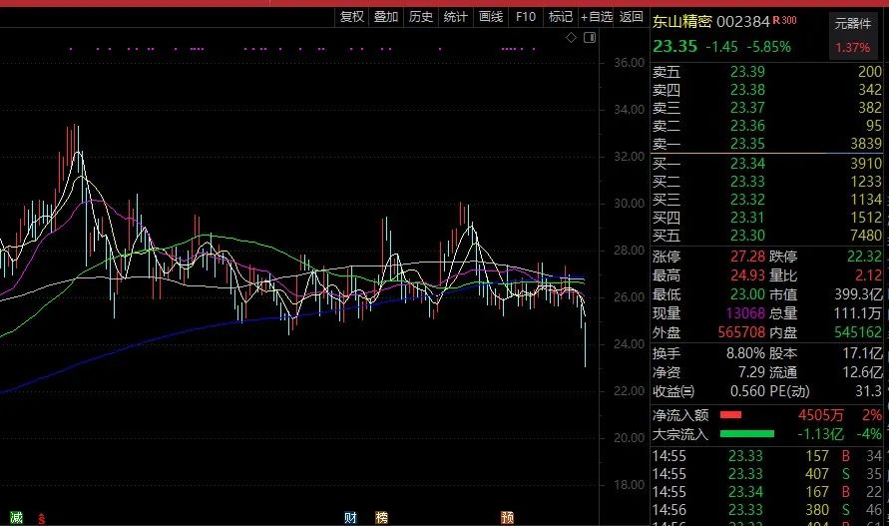Open the F10 company info page

[526, 16]
